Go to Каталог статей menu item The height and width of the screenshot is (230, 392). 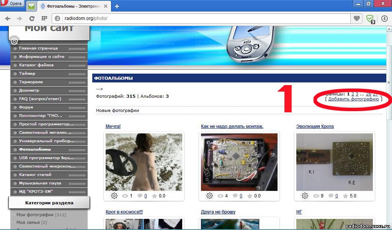coord(49,175)
